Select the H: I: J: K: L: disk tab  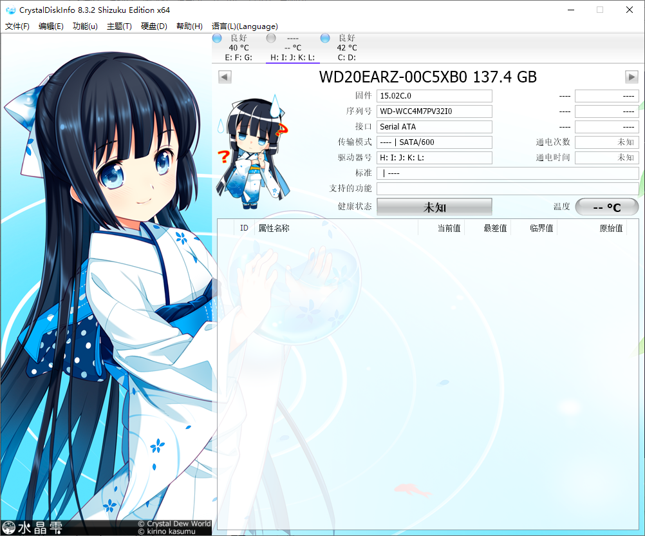point(292,48)
